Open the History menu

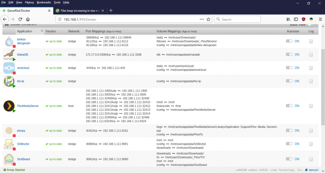[x=30, y=3]
